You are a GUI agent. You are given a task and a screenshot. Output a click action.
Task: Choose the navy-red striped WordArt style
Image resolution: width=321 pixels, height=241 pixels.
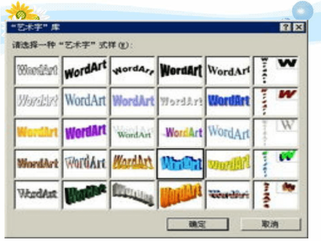point(228,195)
